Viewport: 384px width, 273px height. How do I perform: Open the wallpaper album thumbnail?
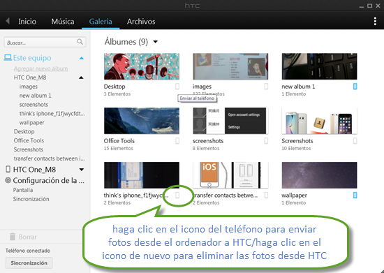point(319,175)
